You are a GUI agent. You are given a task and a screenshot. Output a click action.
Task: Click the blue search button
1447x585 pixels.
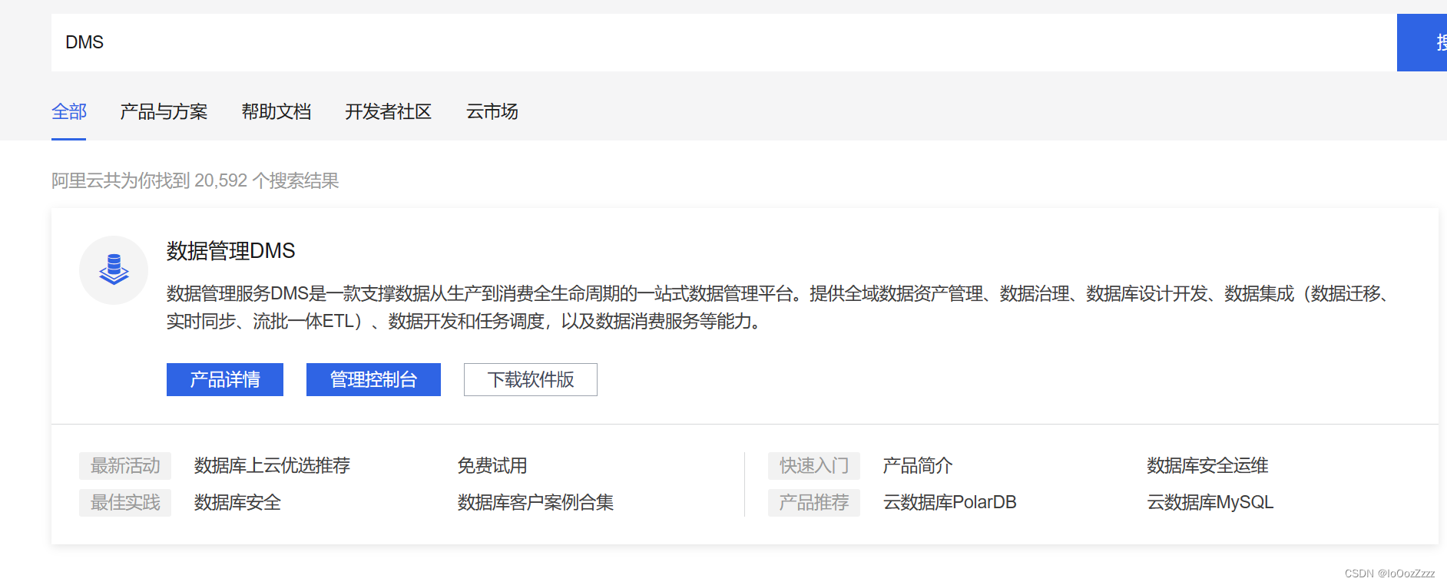1422,42
